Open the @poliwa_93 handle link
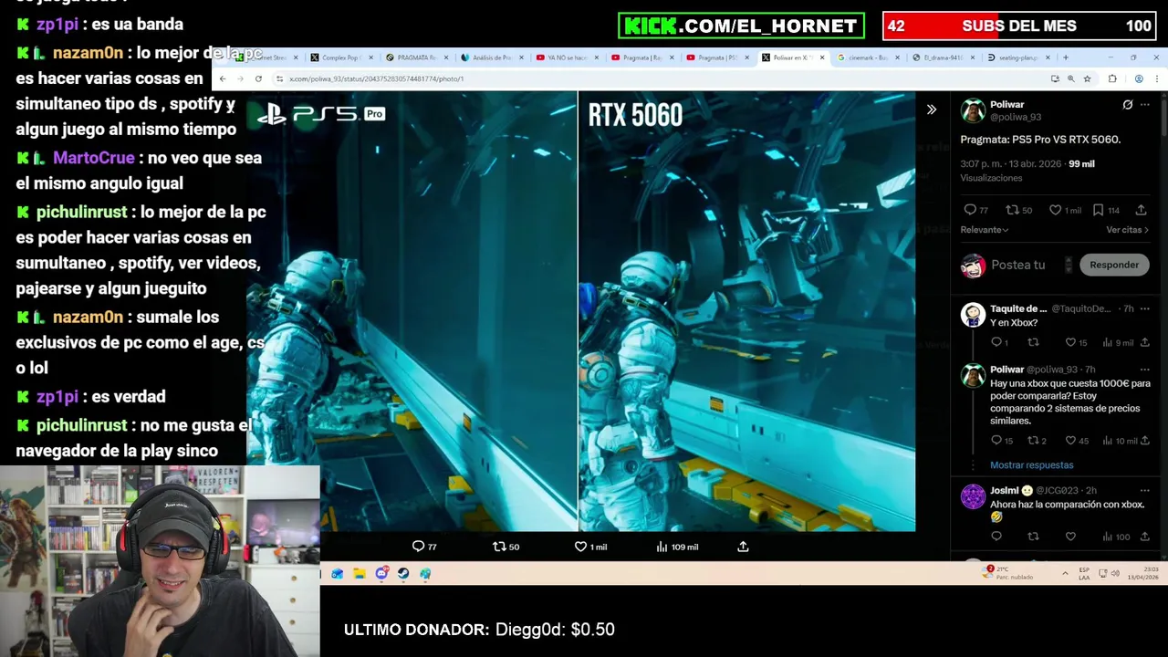The height and width of the screenshot is (657, 1168). coord(1015,118)
